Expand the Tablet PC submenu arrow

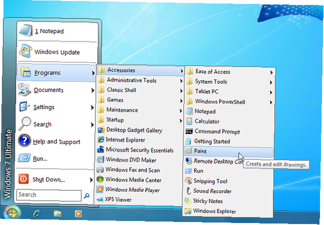[x=271, y=92]
